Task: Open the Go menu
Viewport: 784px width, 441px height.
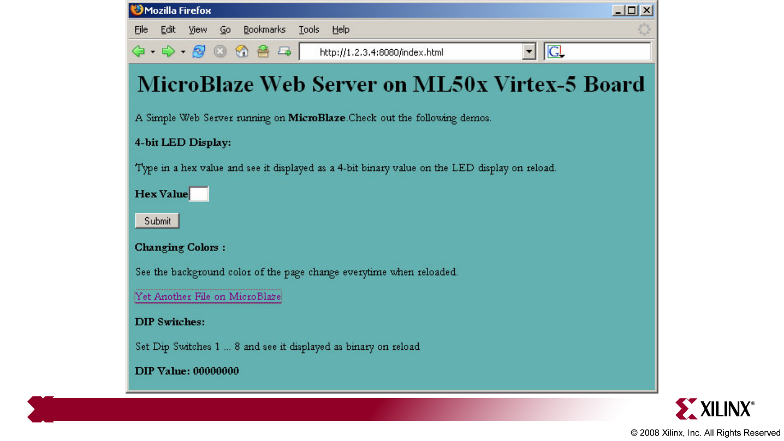Action: pos(225,29)
